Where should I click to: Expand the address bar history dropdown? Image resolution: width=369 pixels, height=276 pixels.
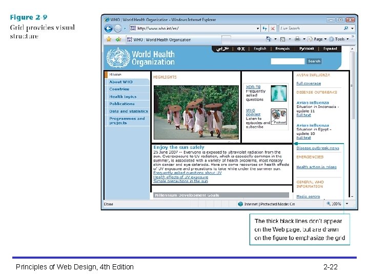[258, 29]
